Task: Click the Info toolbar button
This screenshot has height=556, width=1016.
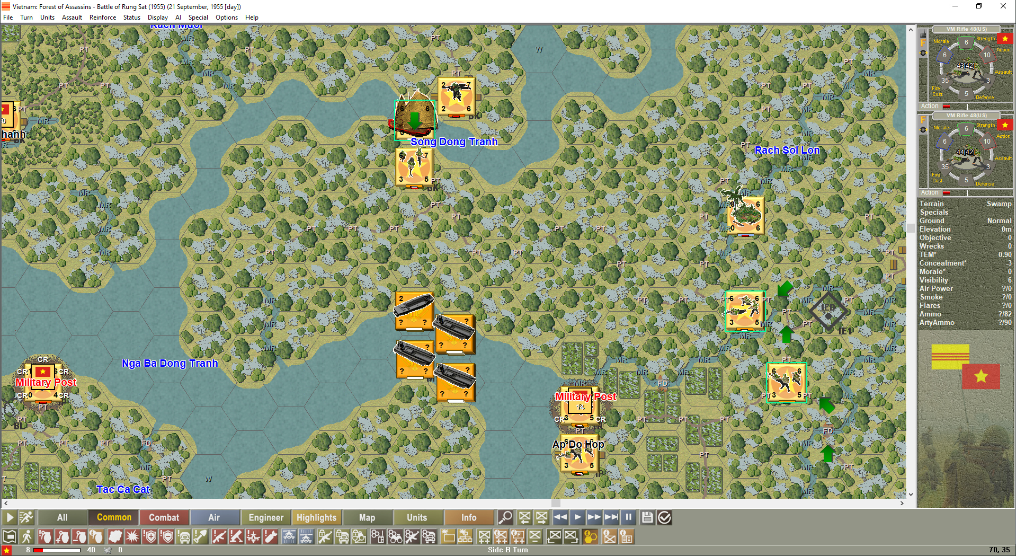Action: (x=469, y=517)
